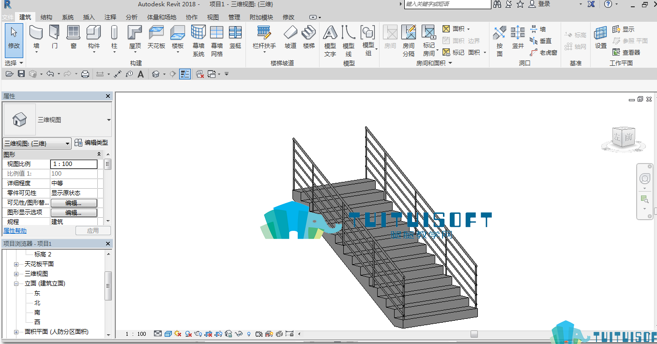The width and height of the screenshot is (657, 344).
Task: Click the 编辑类型 button
Action: click(x=92, y=143)
